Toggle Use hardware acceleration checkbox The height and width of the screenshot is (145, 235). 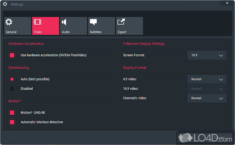tap(12, 55)
